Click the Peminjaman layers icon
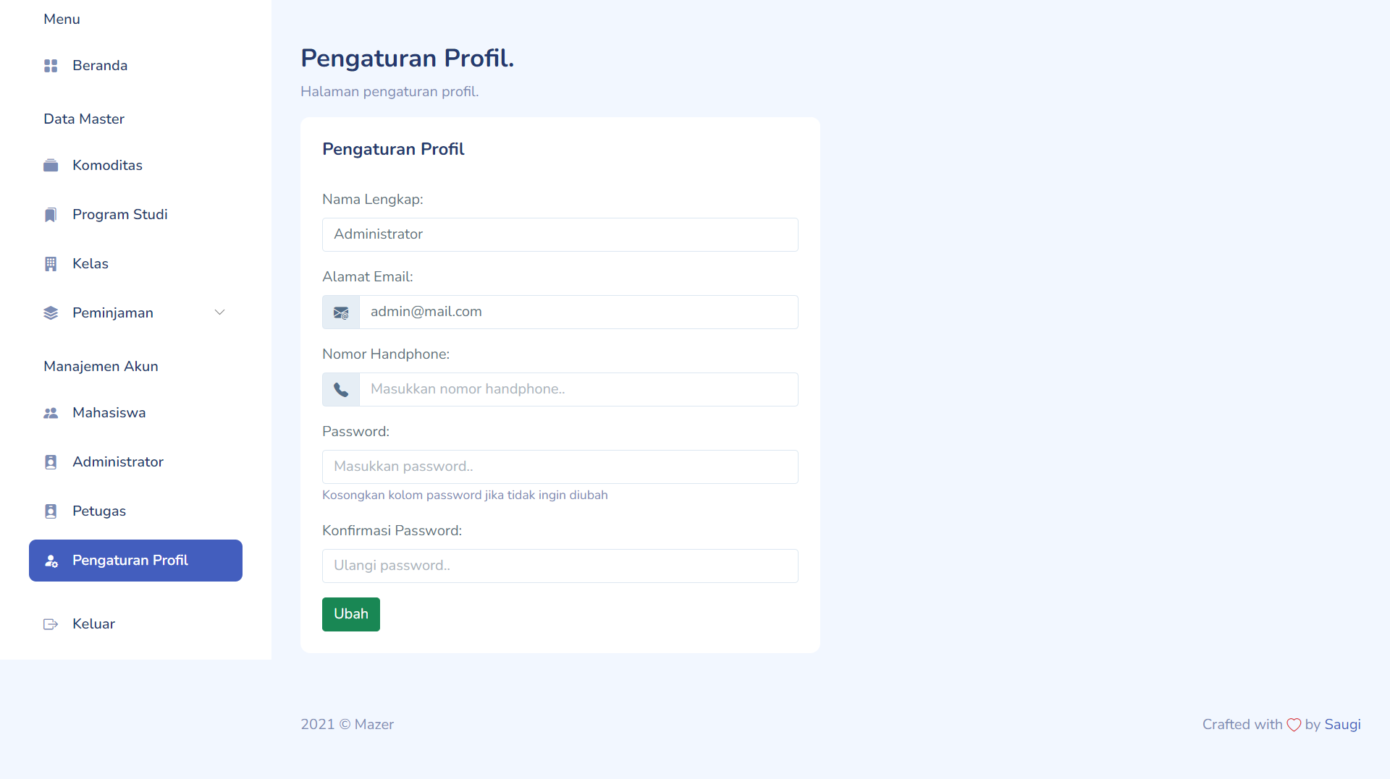1390x779 pixels. click(x=51, y=313)
